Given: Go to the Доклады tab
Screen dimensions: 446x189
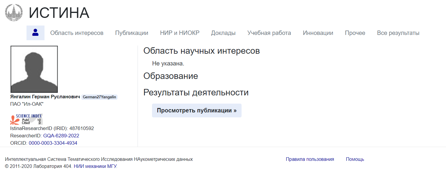Looking at the screenshot, I should 223,33.
